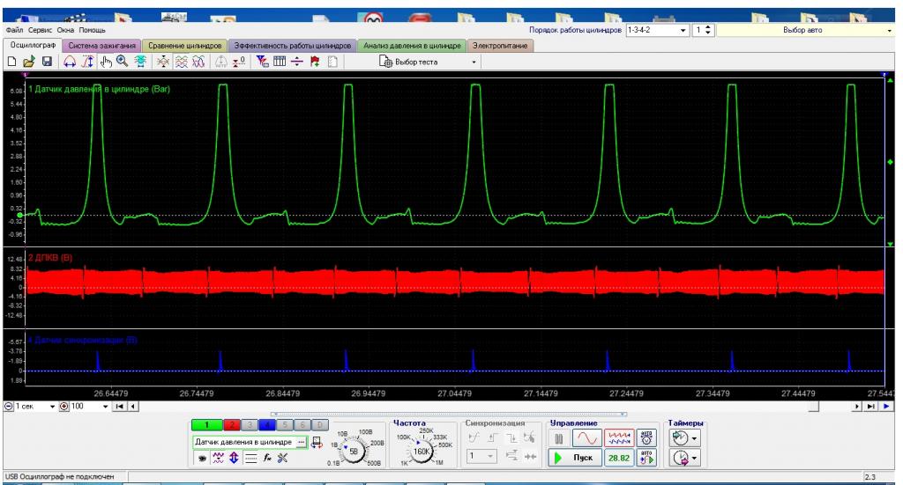Toggle the sine wave analog mode button

[586, 438]
